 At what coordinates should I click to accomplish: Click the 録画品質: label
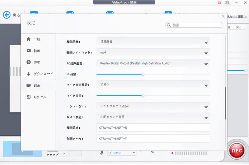coord(73,42)
